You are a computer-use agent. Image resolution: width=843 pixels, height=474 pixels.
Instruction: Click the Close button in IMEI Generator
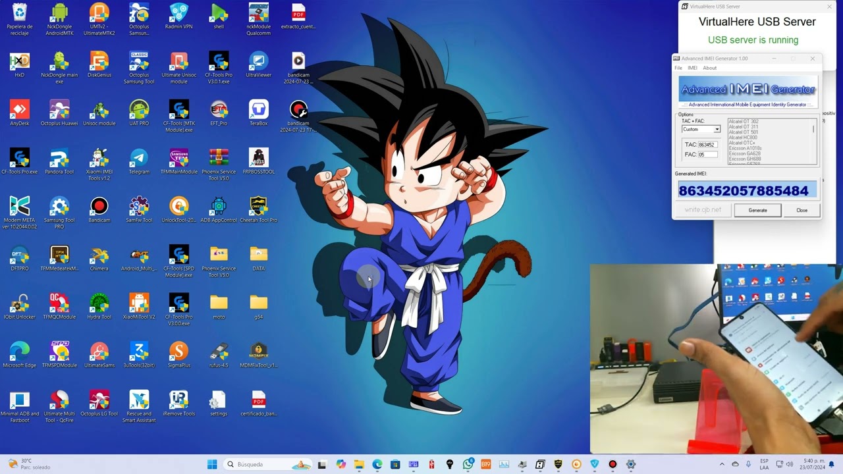coord(802,210)
